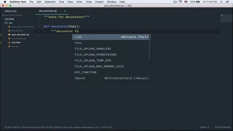This screenshot has width=233, height=131.
Task: Choose the furl autocomplete suggestion
Action: [111, 37]
